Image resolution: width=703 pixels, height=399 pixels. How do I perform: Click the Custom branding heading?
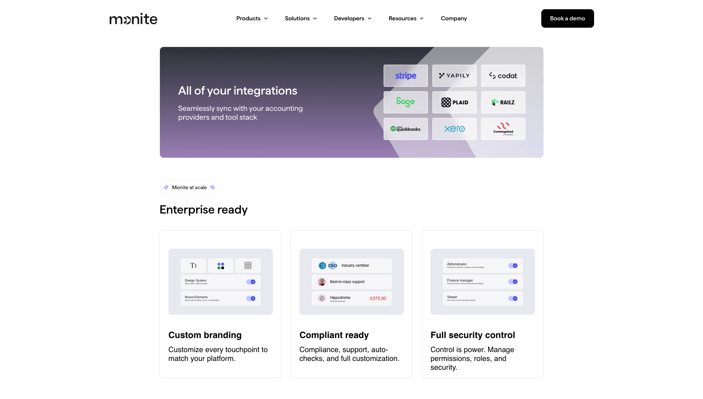205,335
